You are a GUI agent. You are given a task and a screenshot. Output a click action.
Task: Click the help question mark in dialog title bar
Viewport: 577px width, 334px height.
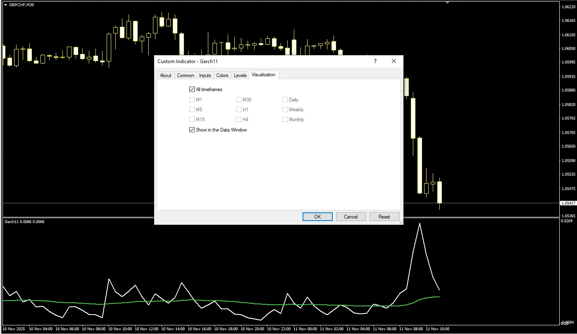coord(375,61)
